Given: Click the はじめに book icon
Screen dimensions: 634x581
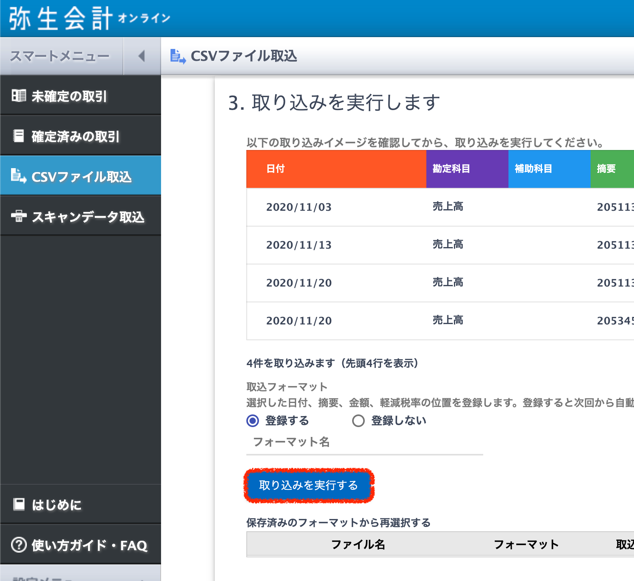Looking at the screenshot, I should click(19, 504).
